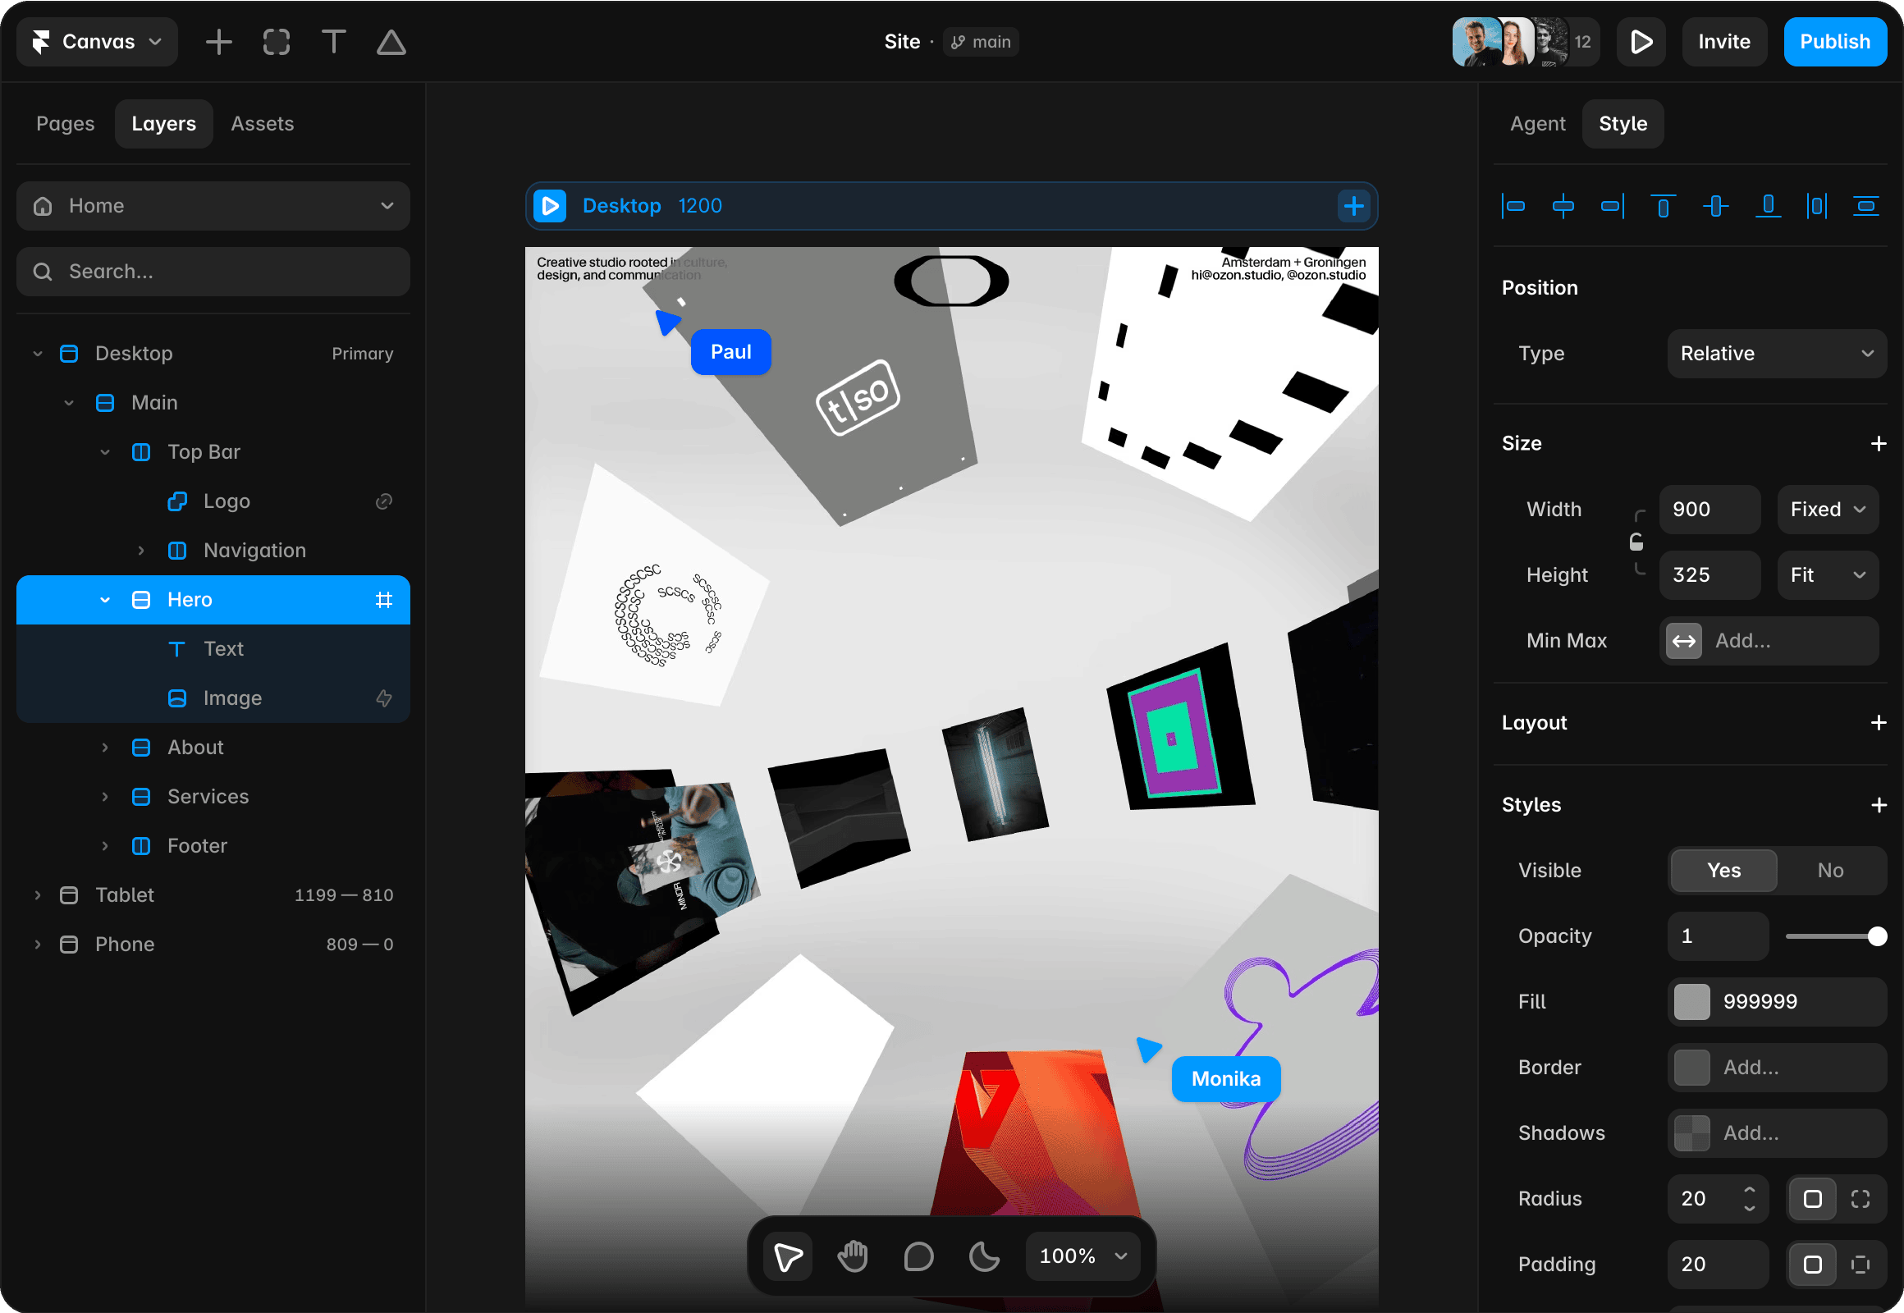Image resolution: width=1904 pixels, height=1313 pixels.
Task: Select the hand pan tool
Action: point(853,1256)
